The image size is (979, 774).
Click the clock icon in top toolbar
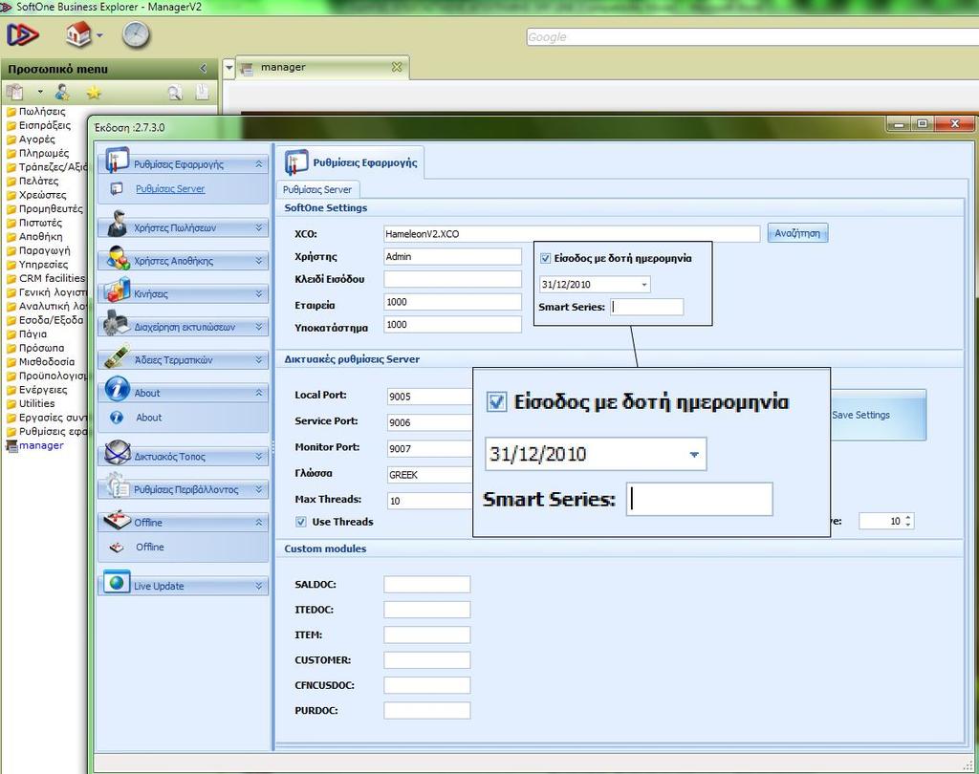tap(136, 34)
